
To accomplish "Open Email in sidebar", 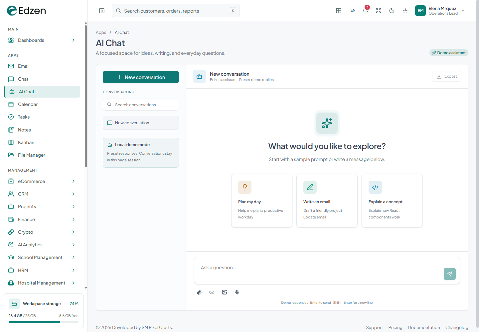I will click(42, 66).
